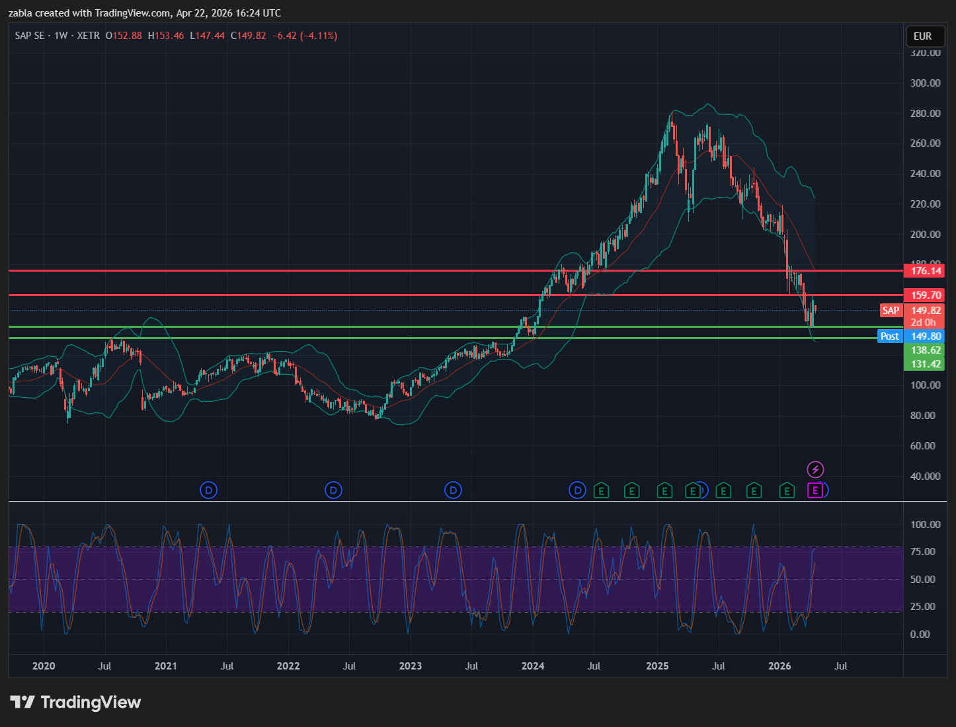The image size is (956, 727).
Task: Click the SAP SE symbol title
Action: (30, 36)
